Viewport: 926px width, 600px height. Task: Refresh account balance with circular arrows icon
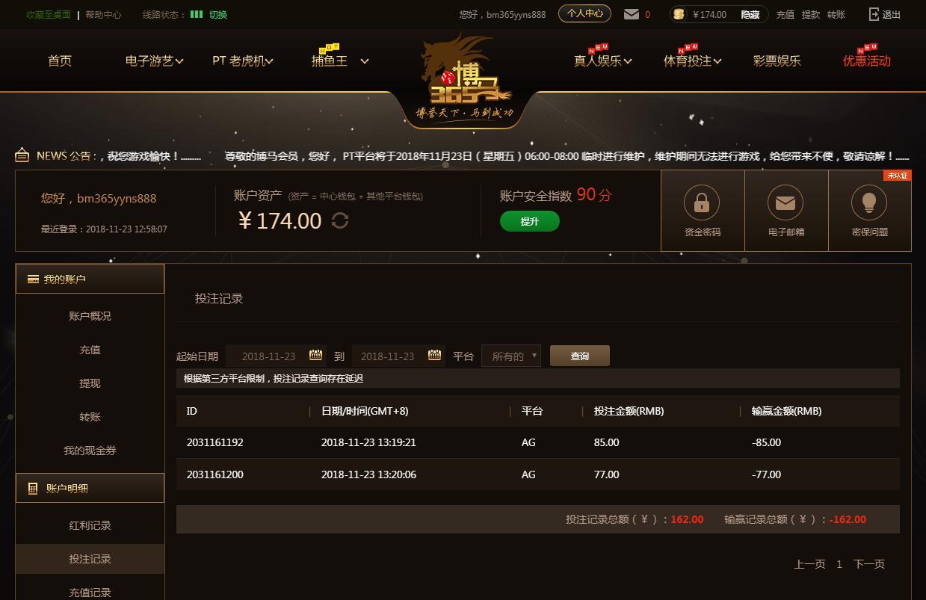[x=340, y=221]
